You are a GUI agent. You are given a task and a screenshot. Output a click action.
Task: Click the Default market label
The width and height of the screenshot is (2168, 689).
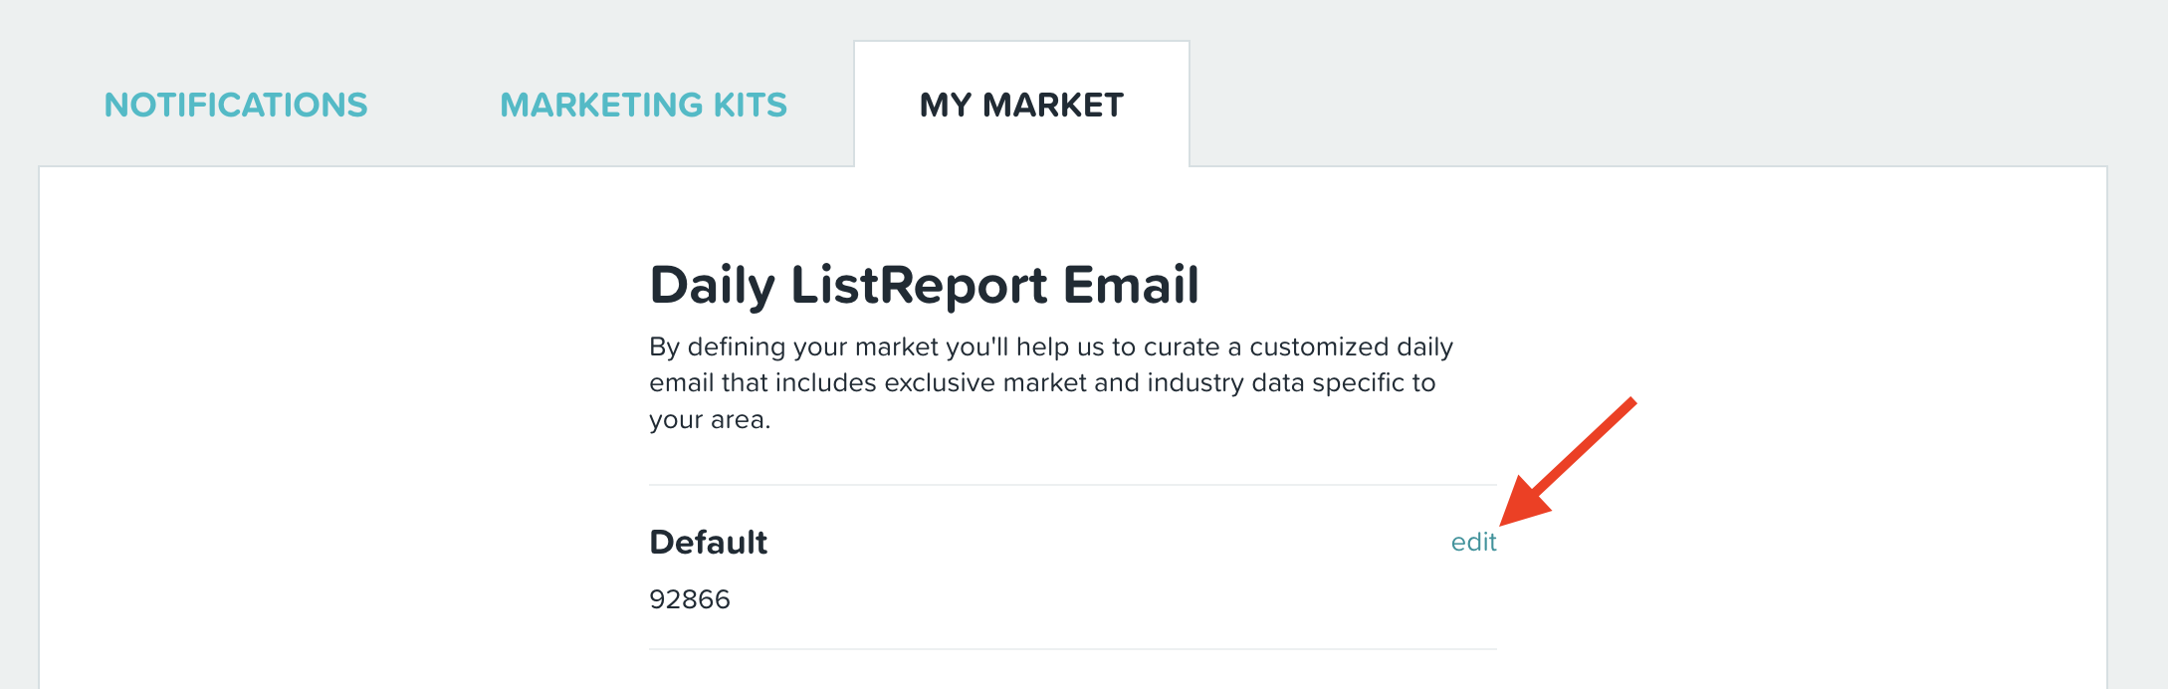pos(708,542)
